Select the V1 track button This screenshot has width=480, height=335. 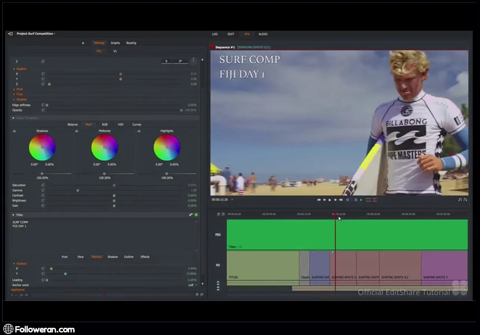pos(115,51)
